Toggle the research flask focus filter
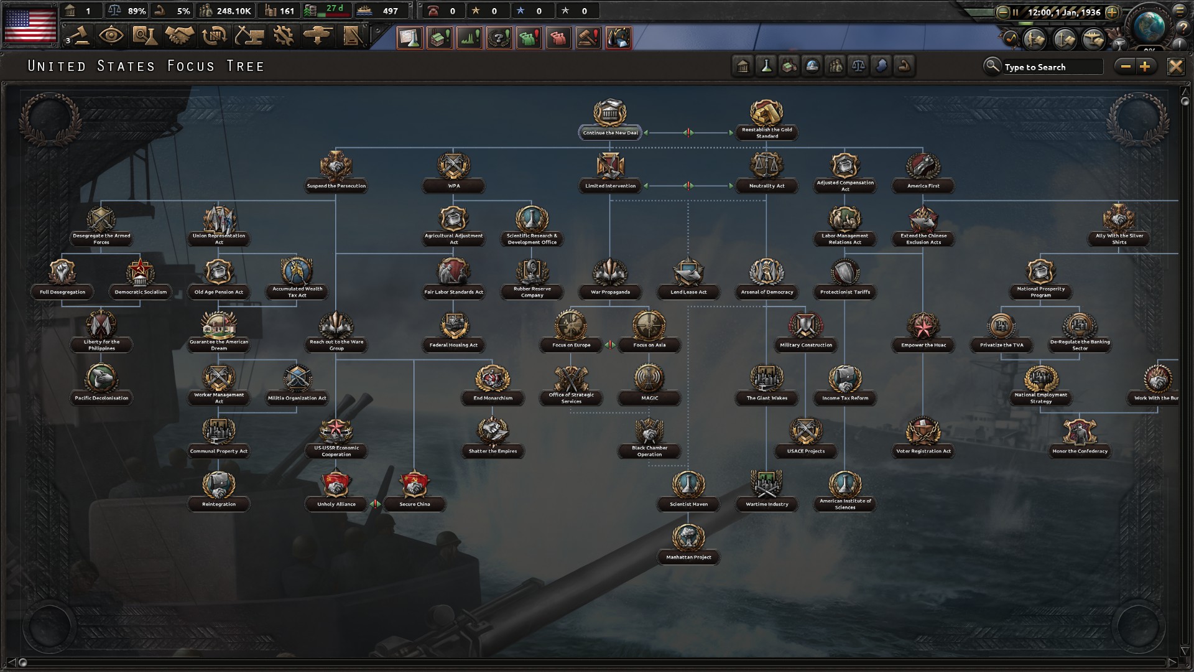 (x=766, y=66)
